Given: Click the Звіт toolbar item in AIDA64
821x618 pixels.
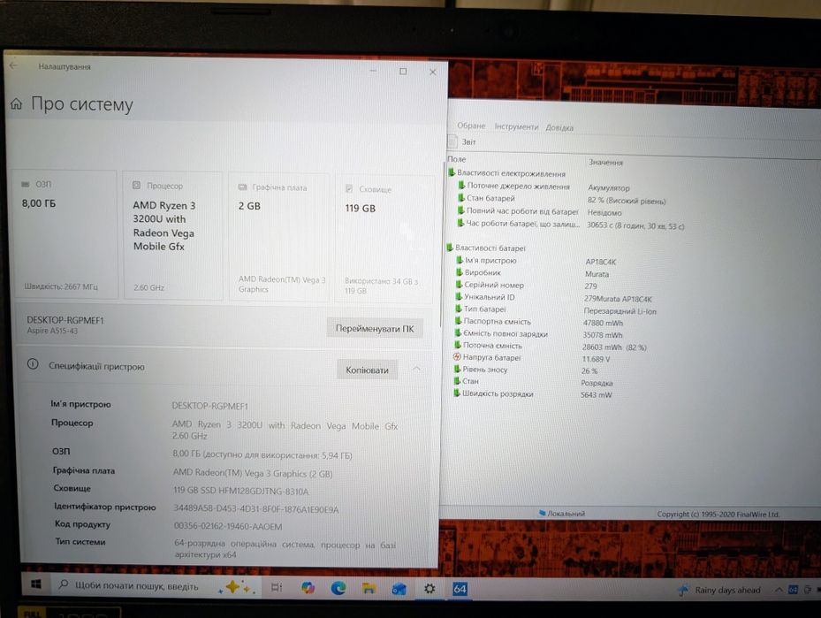Looking at the screenshot, I should 462,141.
